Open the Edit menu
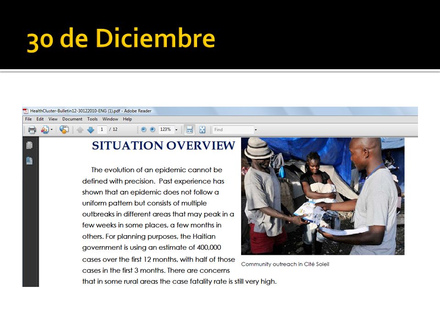440x330 pixels. click(40, 119)
